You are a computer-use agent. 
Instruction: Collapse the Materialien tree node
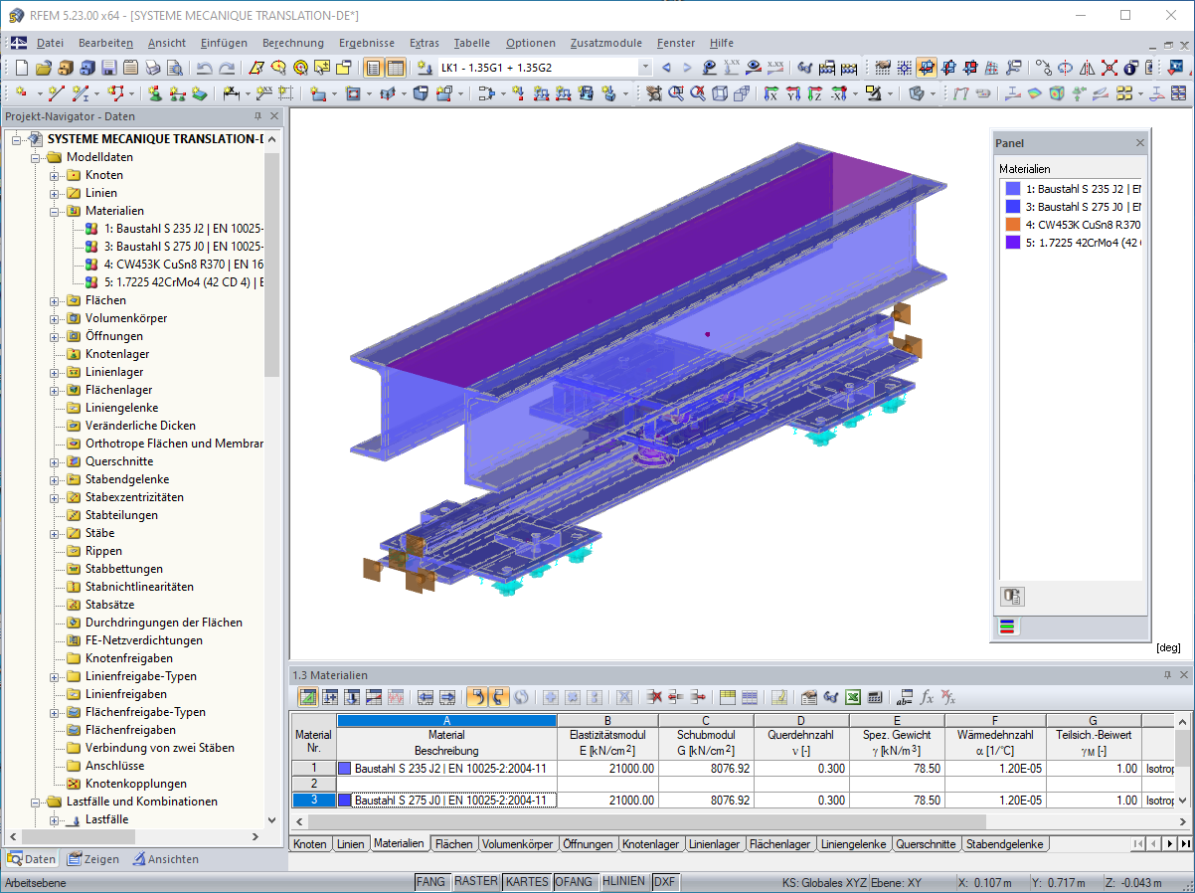pos(55,211)
